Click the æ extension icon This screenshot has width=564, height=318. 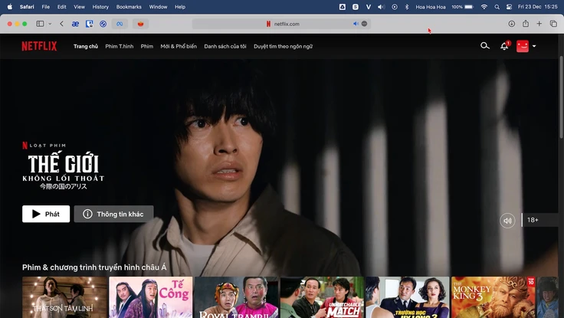coord(75,24)
